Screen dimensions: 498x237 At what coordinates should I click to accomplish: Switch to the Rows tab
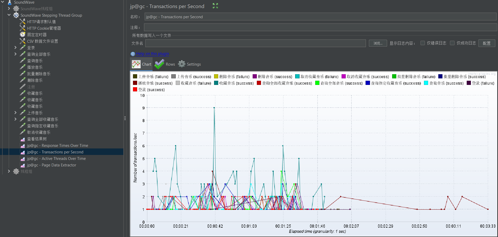165,64
